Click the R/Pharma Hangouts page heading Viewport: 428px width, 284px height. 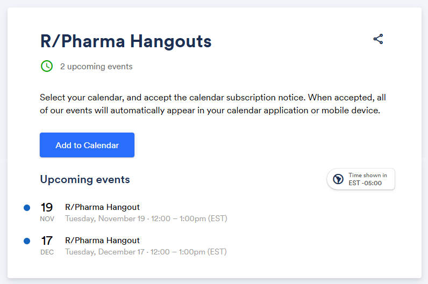pyautogui.click(x=126, y=41)
